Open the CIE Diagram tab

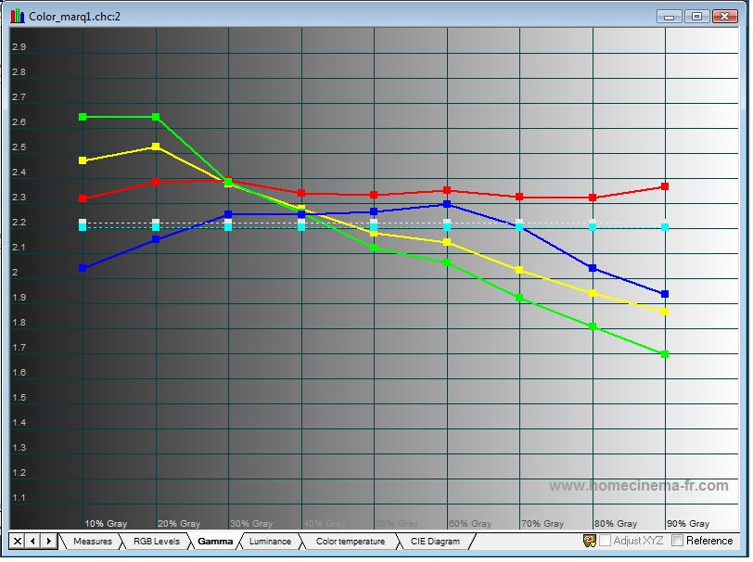[435, 542]
